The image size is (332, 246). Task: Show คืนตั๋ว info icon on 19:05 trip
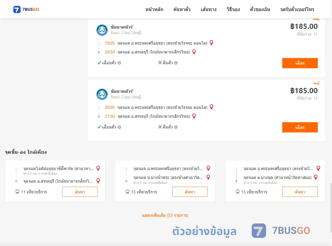[176, 63]
